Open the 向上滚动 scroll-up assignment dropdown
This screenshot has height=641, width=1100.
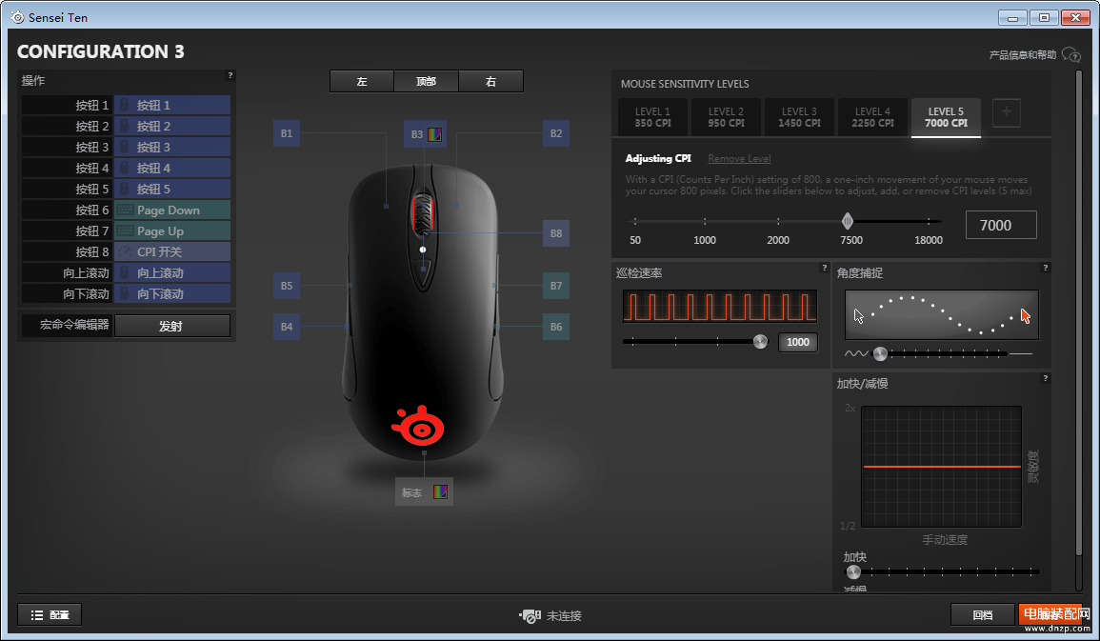[172, 272]
